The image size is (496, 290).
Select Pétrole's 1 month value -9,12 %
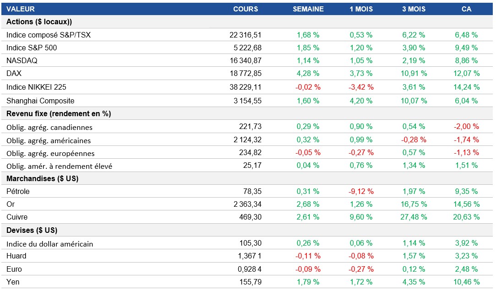point(361,191)
